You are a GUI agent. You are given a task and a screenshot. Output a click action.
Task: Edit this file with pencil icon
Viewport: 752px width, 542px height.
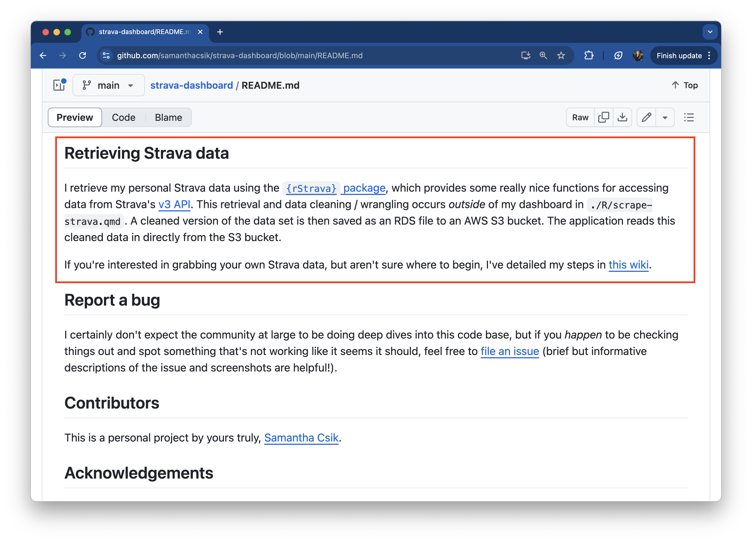pyautogui.click(x=646, y=118)
